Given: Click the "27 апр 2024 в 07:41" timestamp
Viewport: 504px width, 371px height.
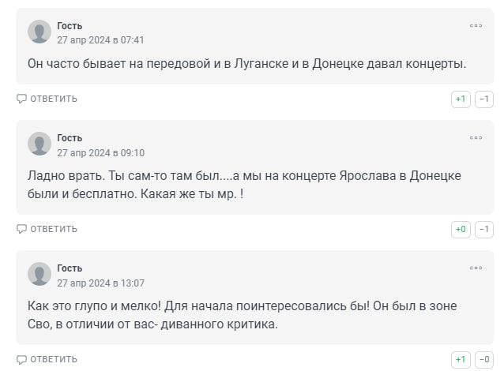Looking at the screenshot, I should 100,39.
